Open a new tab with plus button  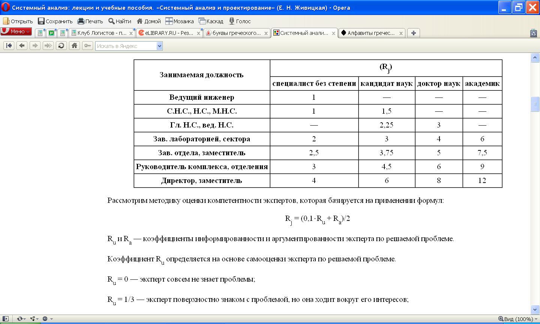[x=413, y=33]
